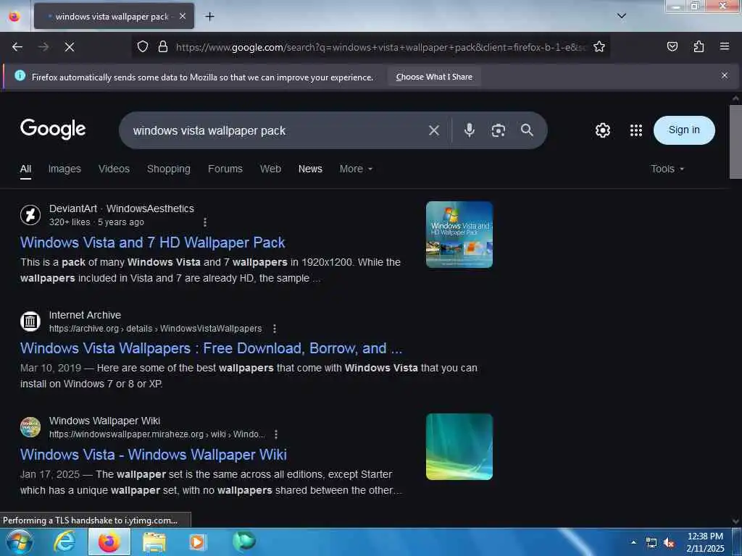View site security via the padlock icon

click(163, 46)
